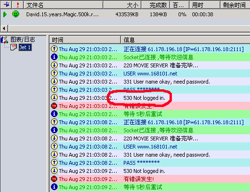The width and height of the screenshot is (250, 192).
Task: Select the Jet 1 log item
Action: pos(25,47)
